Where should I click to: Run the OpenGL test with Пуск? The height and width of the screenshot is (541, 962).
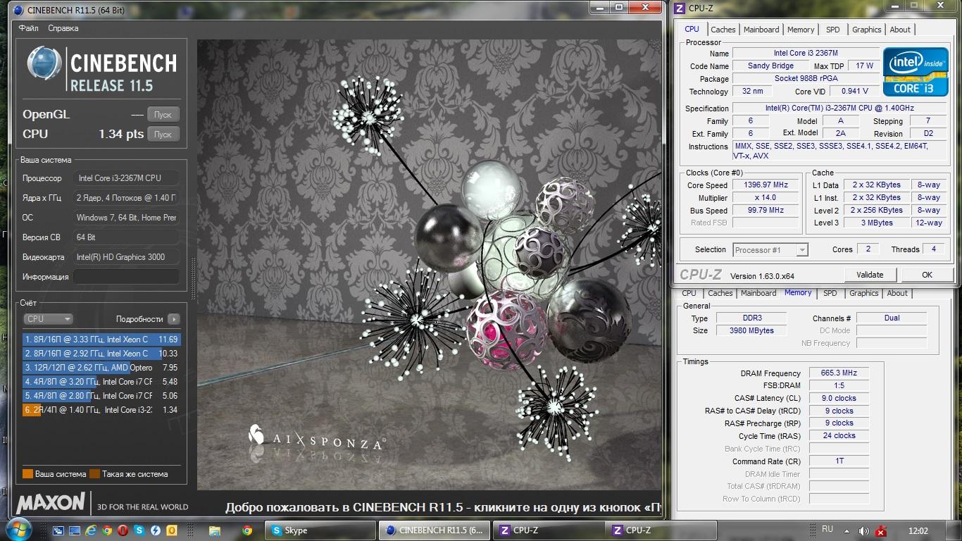pyautogui.click(x=163, y=114)
